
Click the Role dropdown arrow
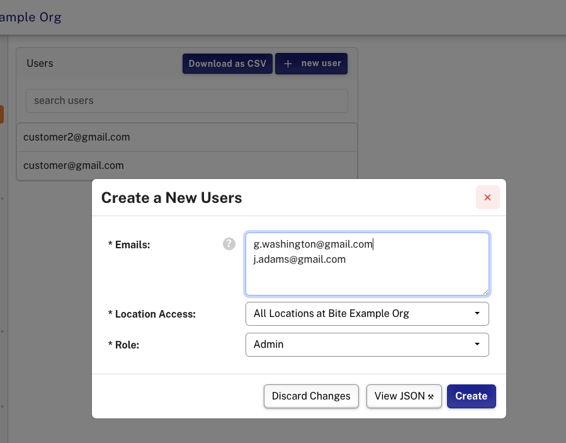(477, 344)
